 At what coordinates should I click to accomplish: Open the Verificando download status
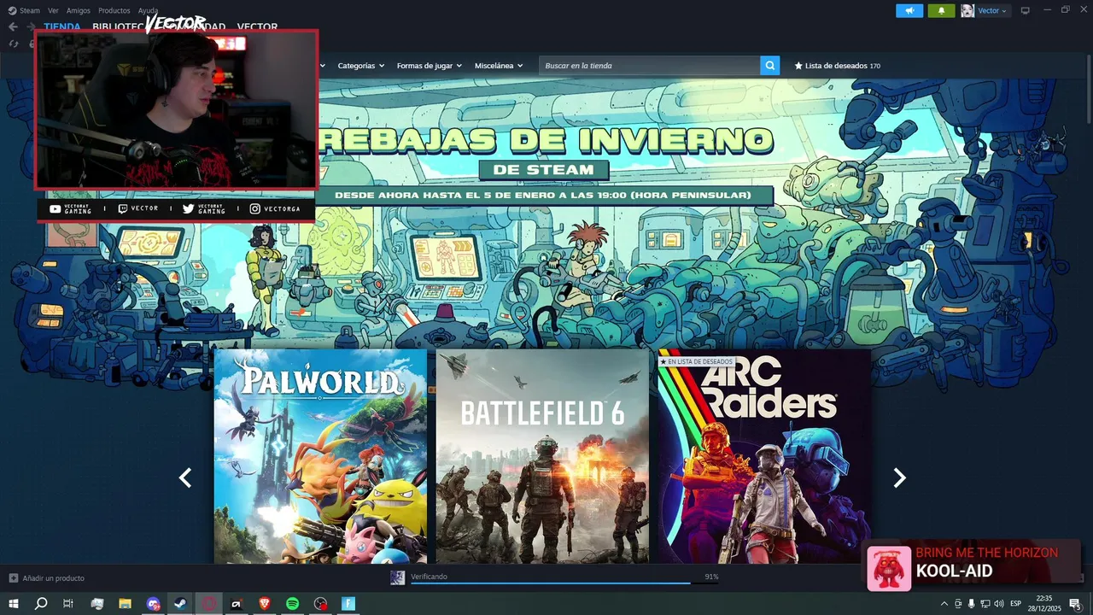pos(429,577)
